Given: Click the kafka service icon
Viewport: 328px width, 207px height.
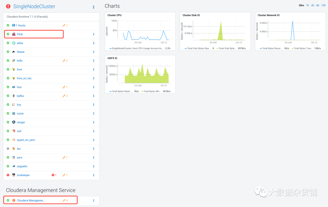Looking at the screenshot, I should (14, 96).
